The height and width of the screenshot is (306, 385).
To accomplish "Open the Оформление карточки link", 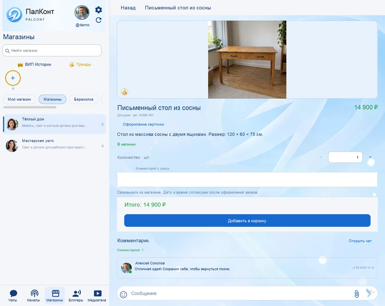I will (x=144, y=124).
